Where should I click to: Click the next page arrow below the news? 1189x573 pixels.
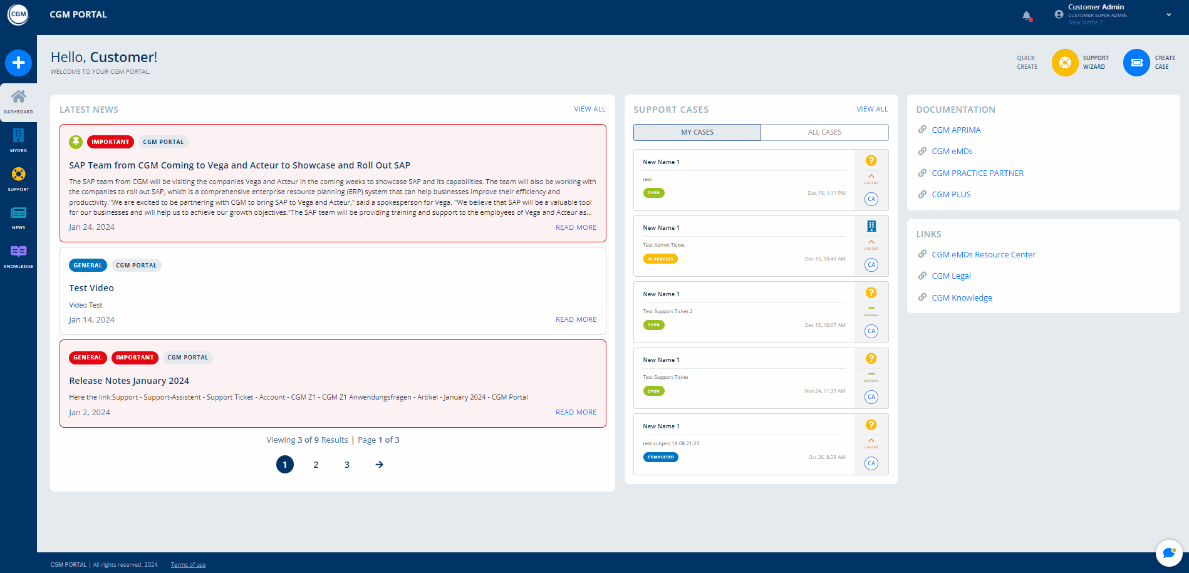pyautogui.click(x=379, y=465)
